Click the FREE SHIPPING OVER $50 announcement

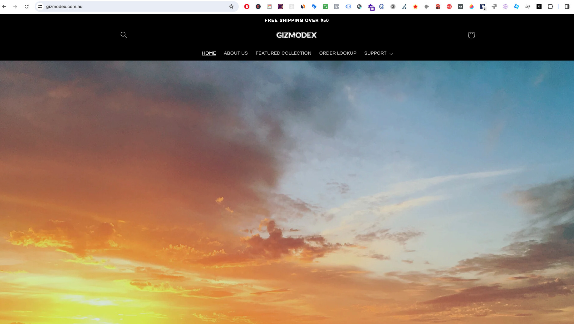[297, 20]
